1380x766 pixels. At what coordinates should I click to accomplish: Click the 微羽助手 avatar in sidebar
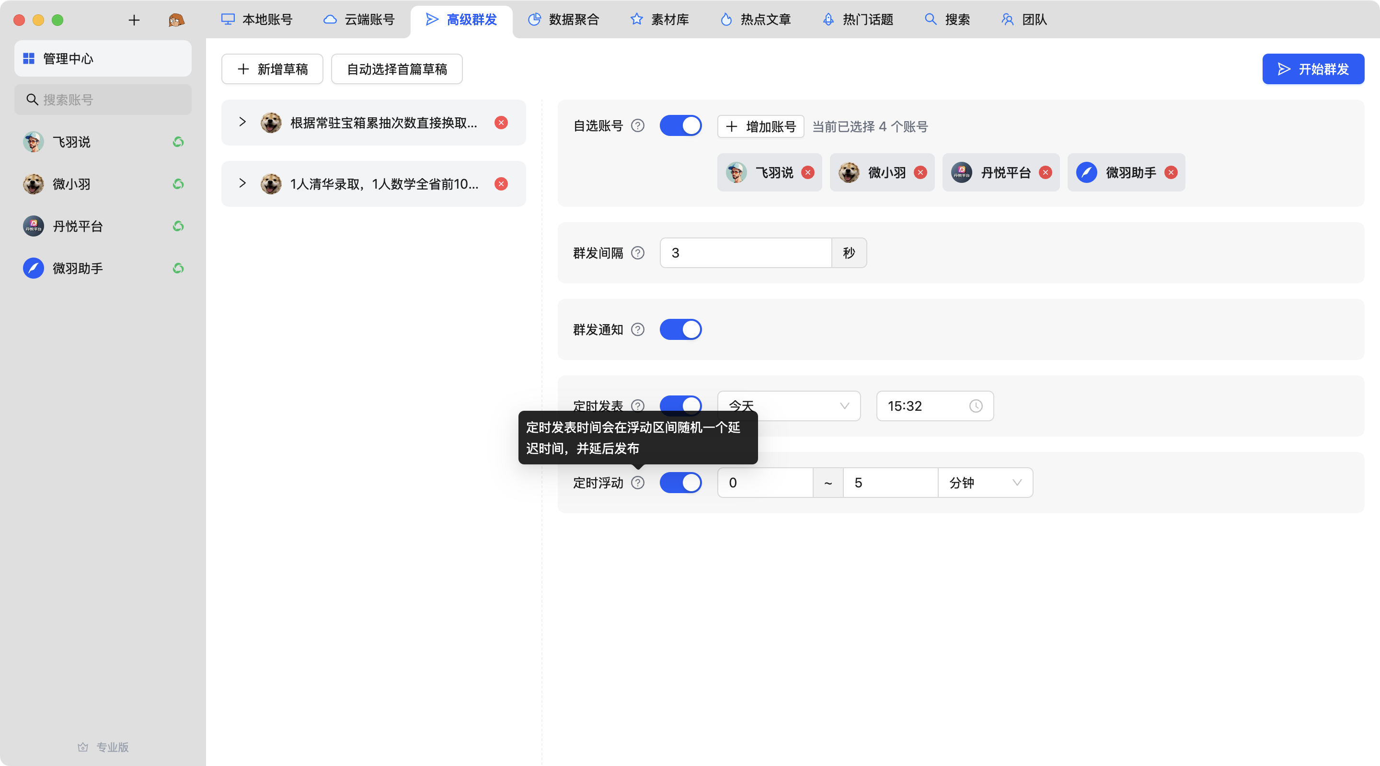pos(33,268)
